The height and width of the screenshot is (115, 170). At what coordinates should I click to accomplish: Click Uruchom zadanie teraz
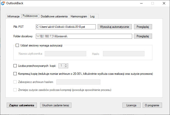click(56, 105)
